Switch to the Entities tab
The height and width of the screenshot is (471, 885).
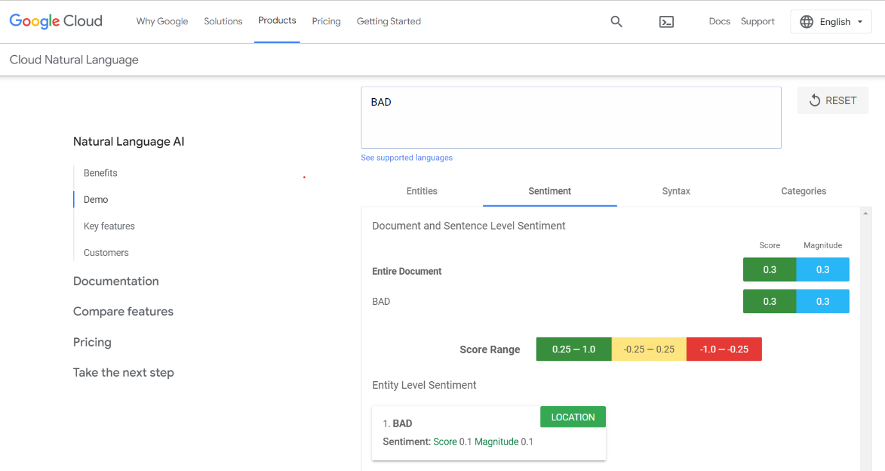[422, 191]
